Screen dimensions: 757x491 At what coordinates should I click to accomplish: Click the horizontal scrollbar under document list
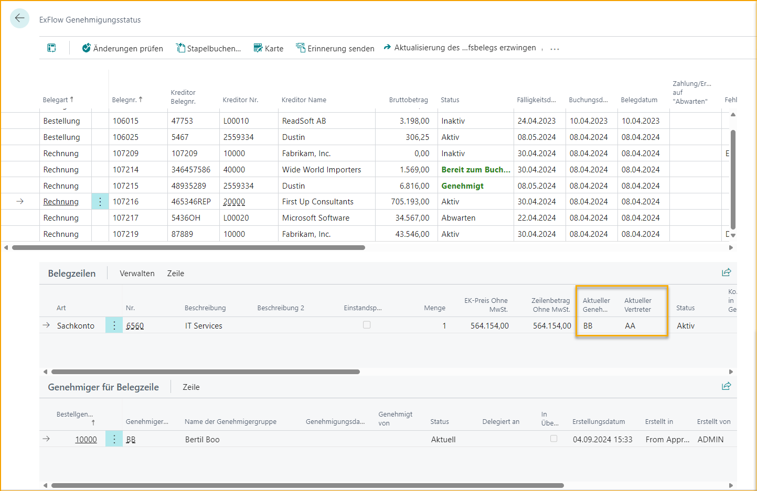[188, 248]
